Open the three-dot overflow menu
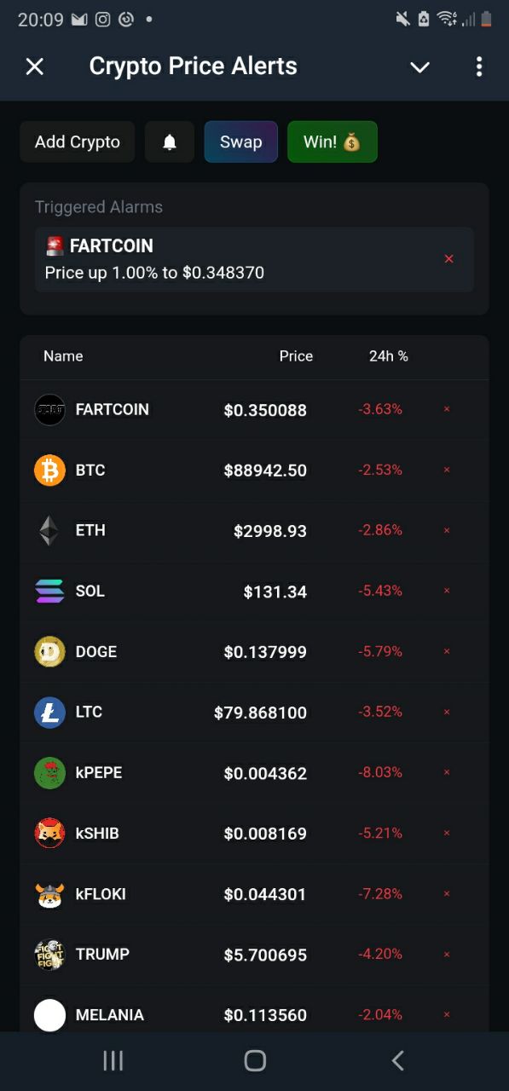Image resolution: width=509 pixels, height=1091 pixels. 479,66
